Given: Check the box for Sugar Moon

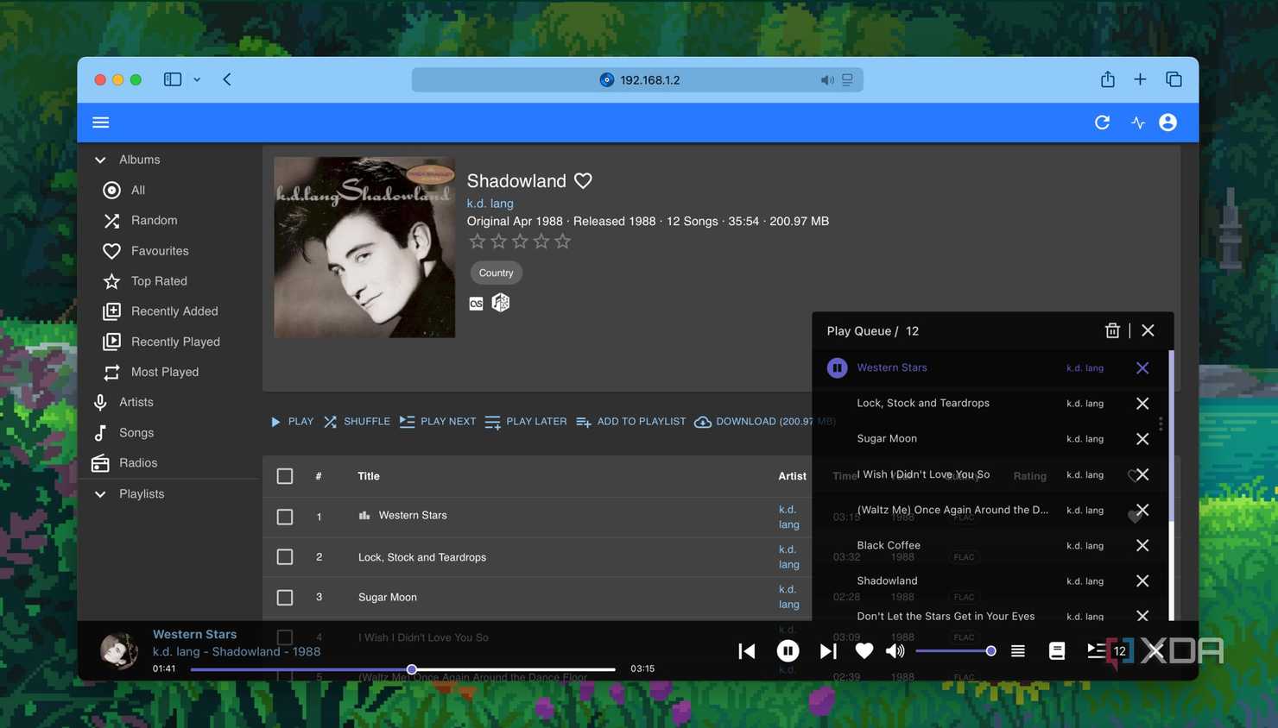Looking at the screenshot, I should click(x=285, y=597).
